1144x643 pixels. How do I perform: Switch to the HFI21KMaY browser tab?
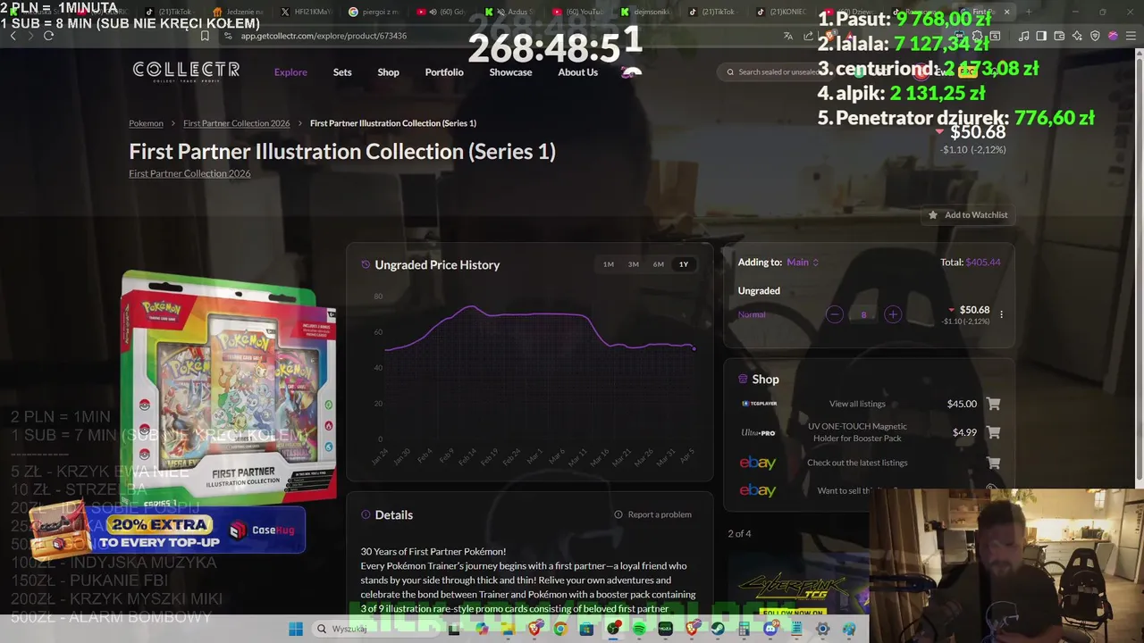[305, 12]
